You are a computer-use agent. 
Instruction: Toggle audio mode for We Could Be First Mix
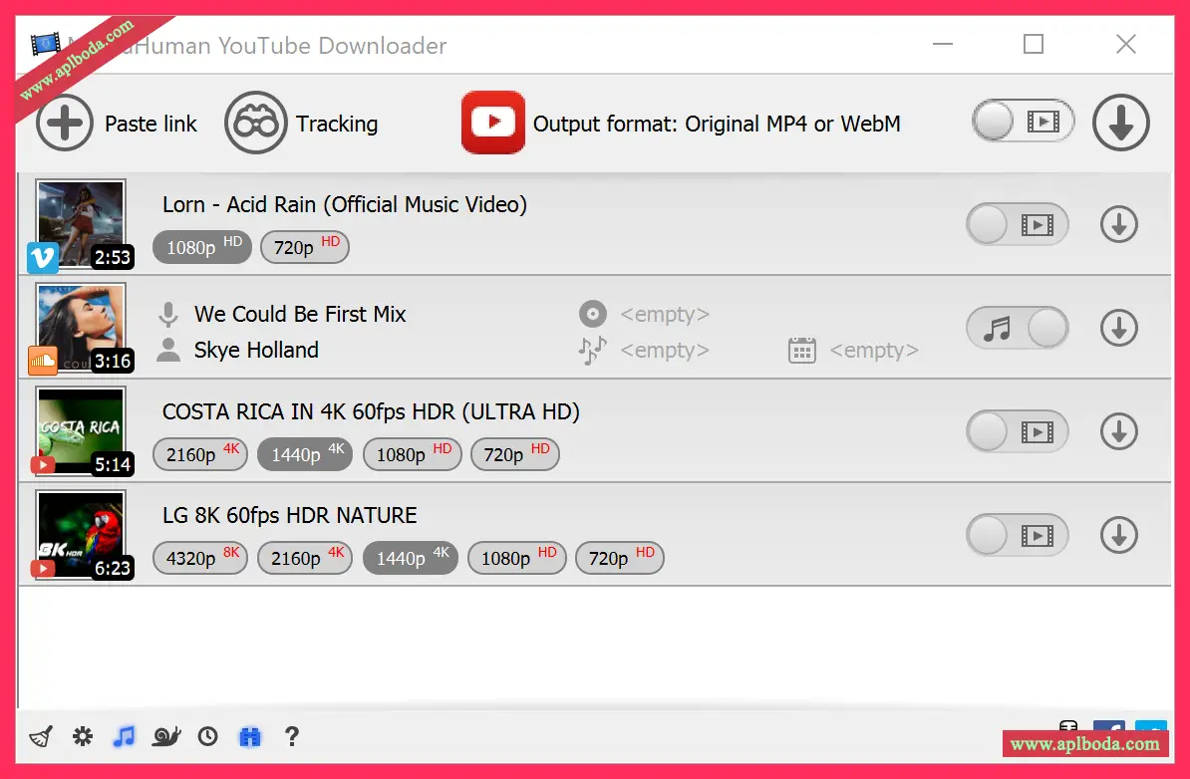pyautogui.click(x=1017, y=328)
